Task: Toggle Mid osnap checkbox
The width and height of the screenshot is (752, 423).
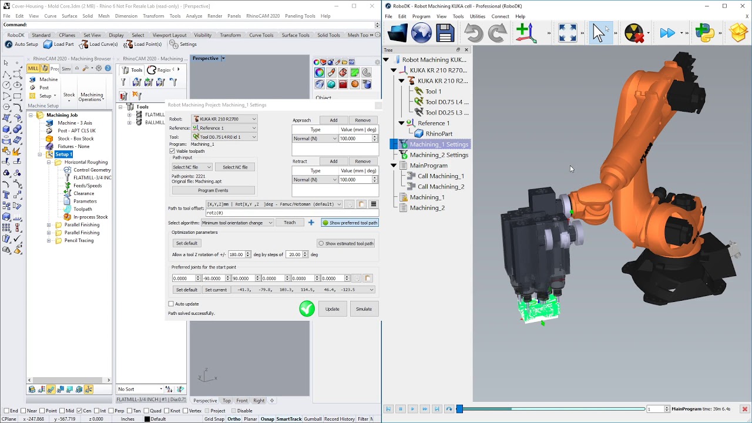Action: pyautogui.click(x=62, y=411)
